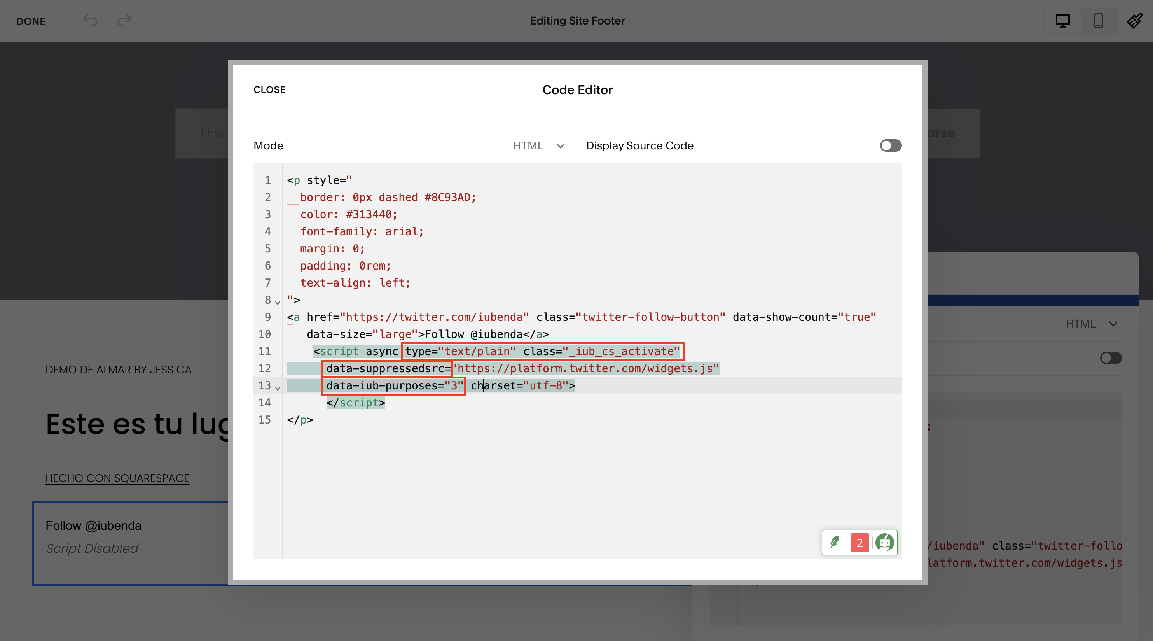Viewport: 1153px width, 641px height.
Task: Toggle Display Source Code switch
Action: click(890, 145)
